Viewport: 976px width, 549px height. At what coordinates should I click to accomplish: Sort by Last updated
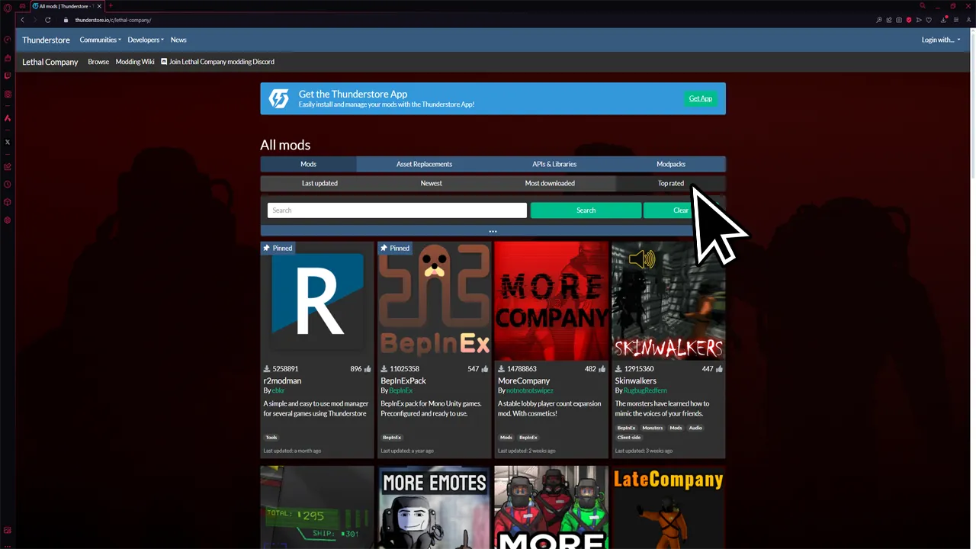(x=319, y=183)
